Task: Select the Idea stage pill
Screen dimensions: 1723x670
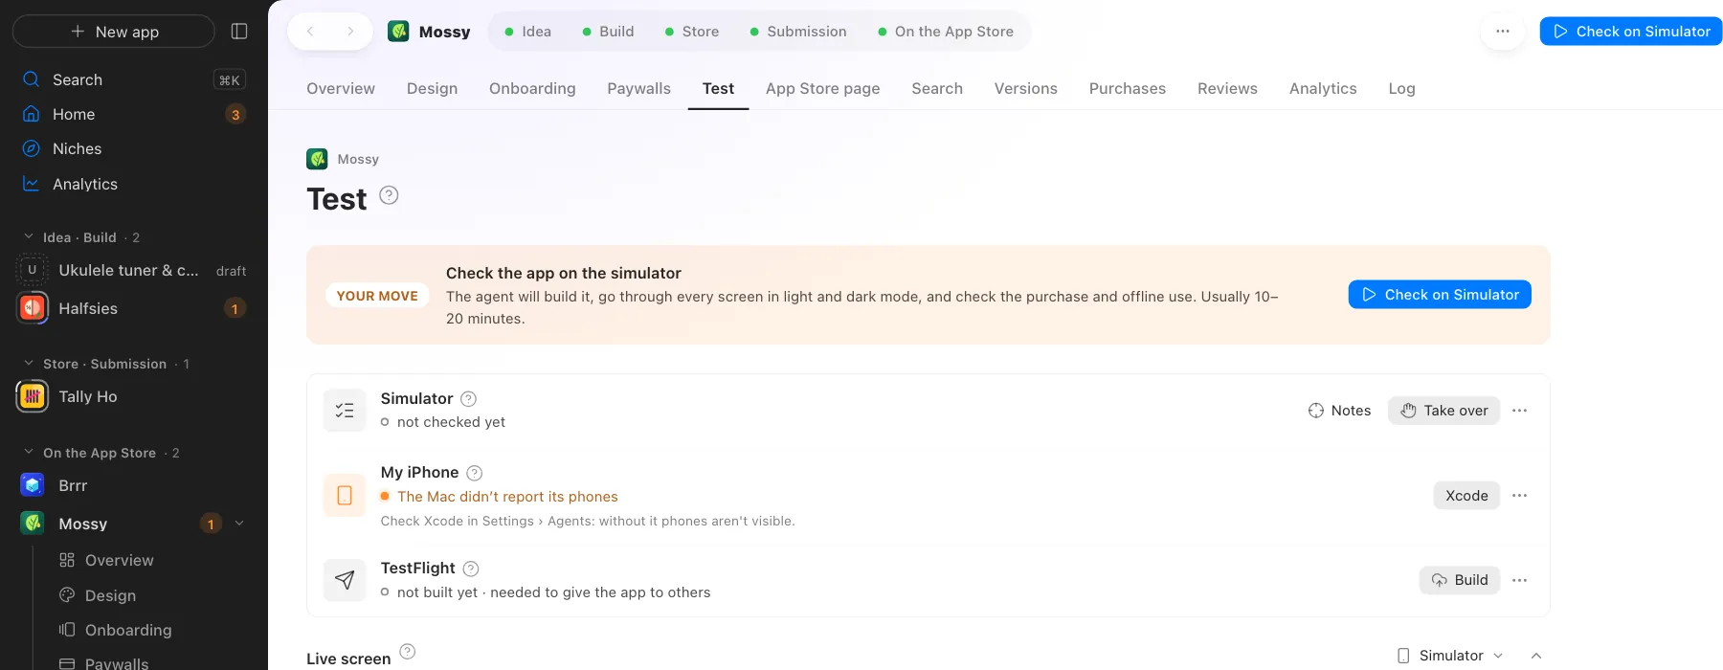Action: click(x=527, y=32)
